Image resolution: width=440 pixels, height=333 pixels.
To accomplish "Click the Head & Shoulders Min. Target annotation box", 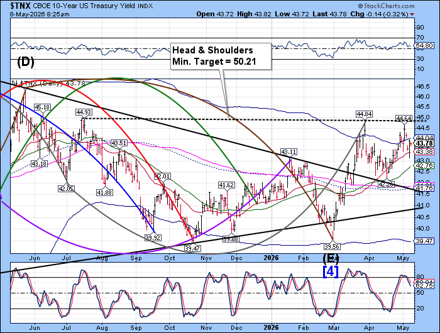I will pyautogui.click(x=221, y=56).
